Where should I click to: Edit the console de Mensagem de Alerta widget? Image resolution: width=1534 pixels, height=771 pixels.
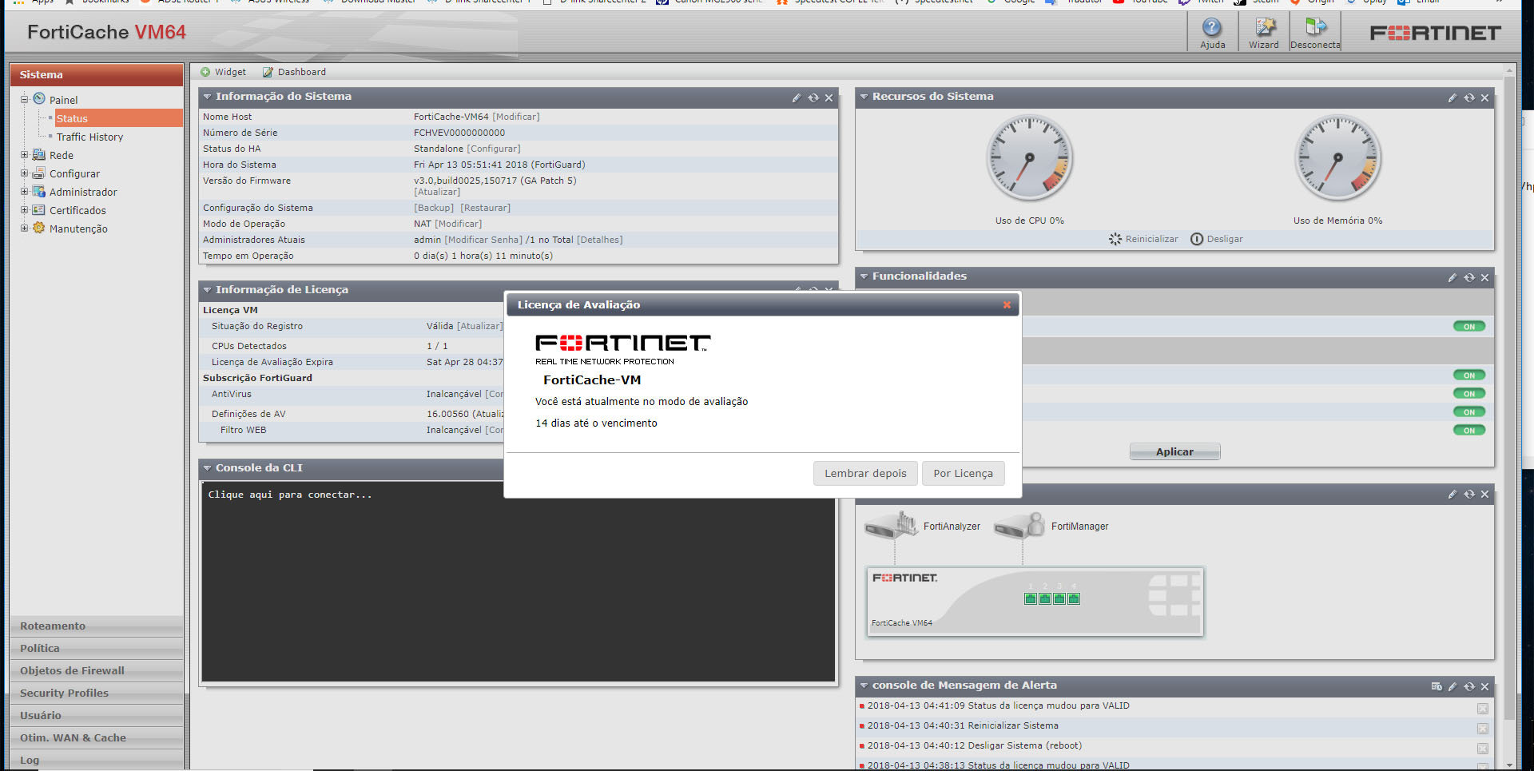pyautogui.click(x=1453, y=686)
